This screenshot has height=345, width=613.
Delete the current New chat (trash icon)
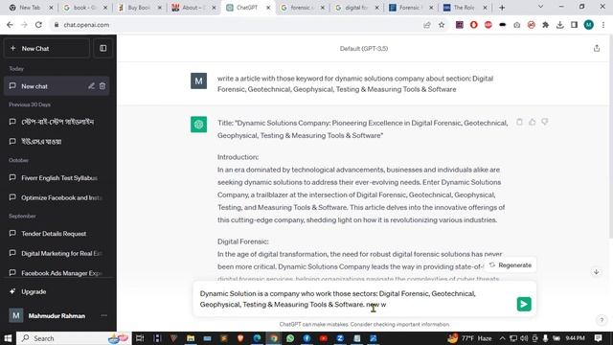click(102, 86)
